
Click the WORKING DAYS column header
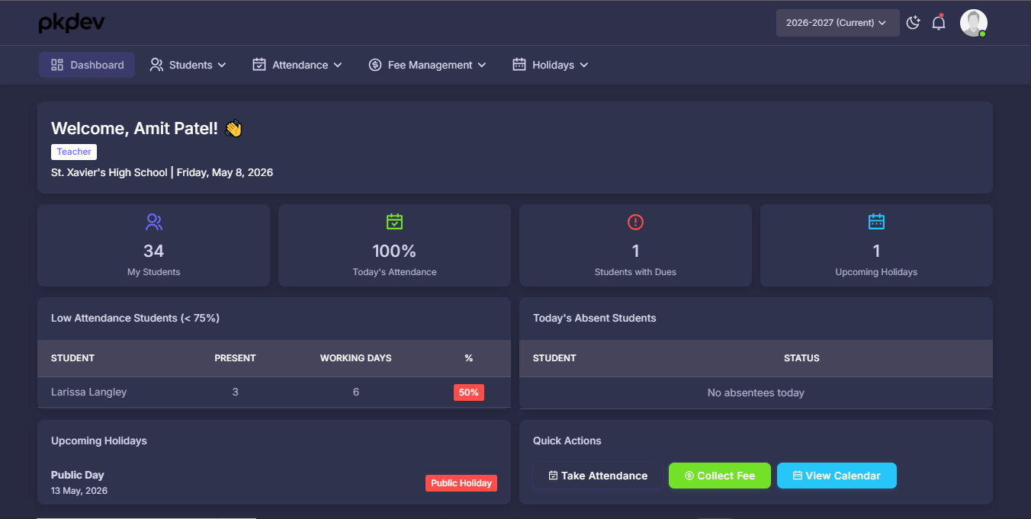(355, 358)
